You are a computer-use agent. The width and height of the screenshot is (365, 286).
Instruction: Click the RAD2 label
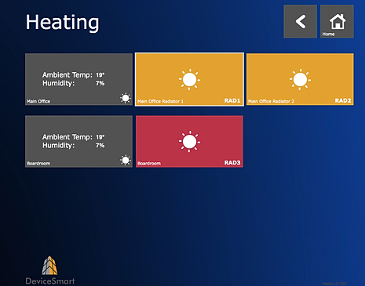click(343, 100)
